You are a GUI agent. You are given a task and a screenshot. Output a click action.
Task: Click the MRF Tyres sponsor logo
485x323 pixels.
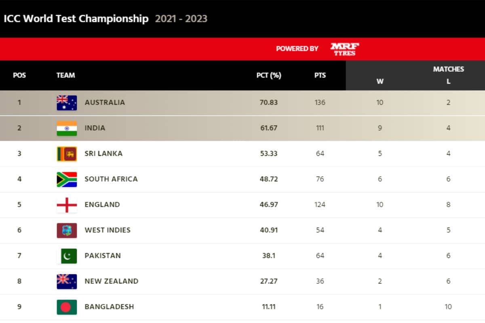point(345,49)
